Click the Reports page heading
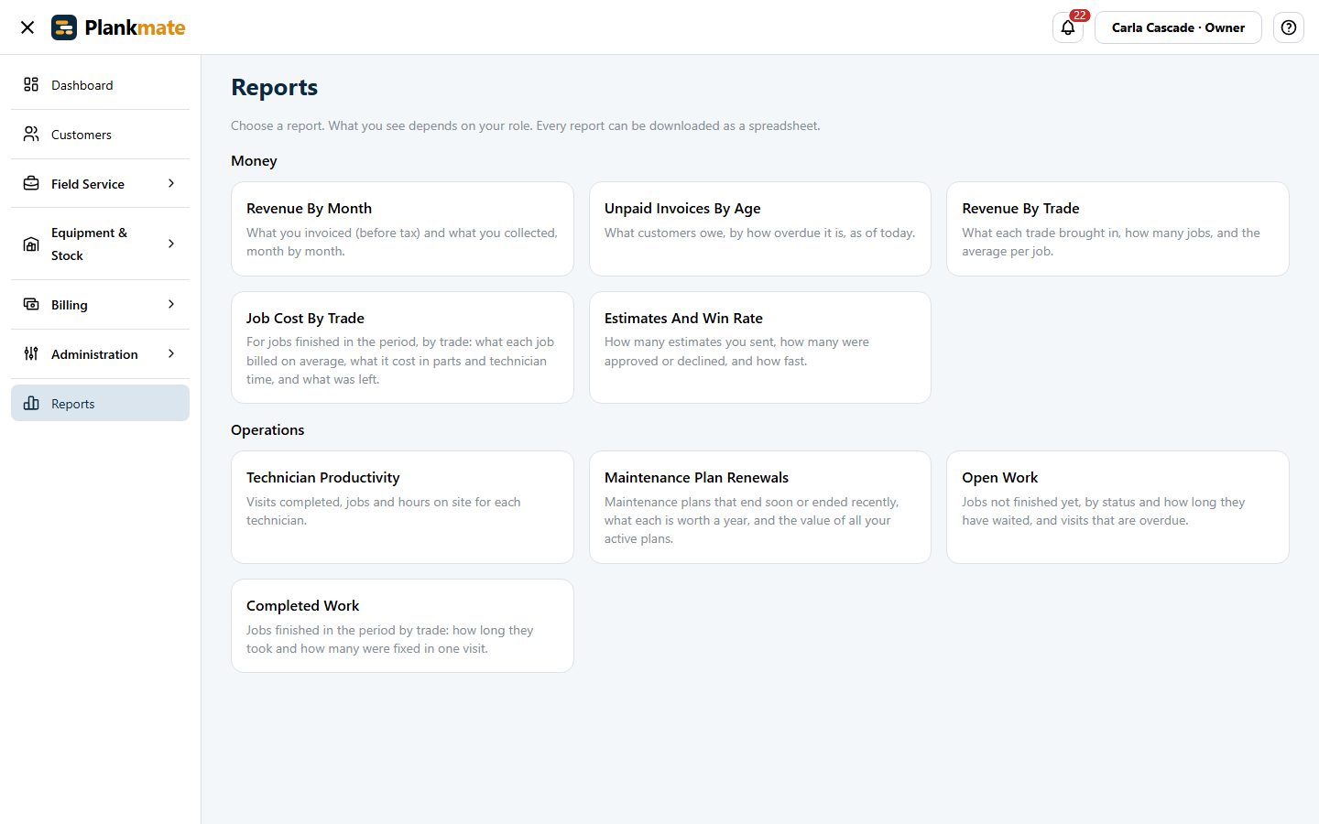The width and height of the screenshot is (1319, 824). [275, 87]
